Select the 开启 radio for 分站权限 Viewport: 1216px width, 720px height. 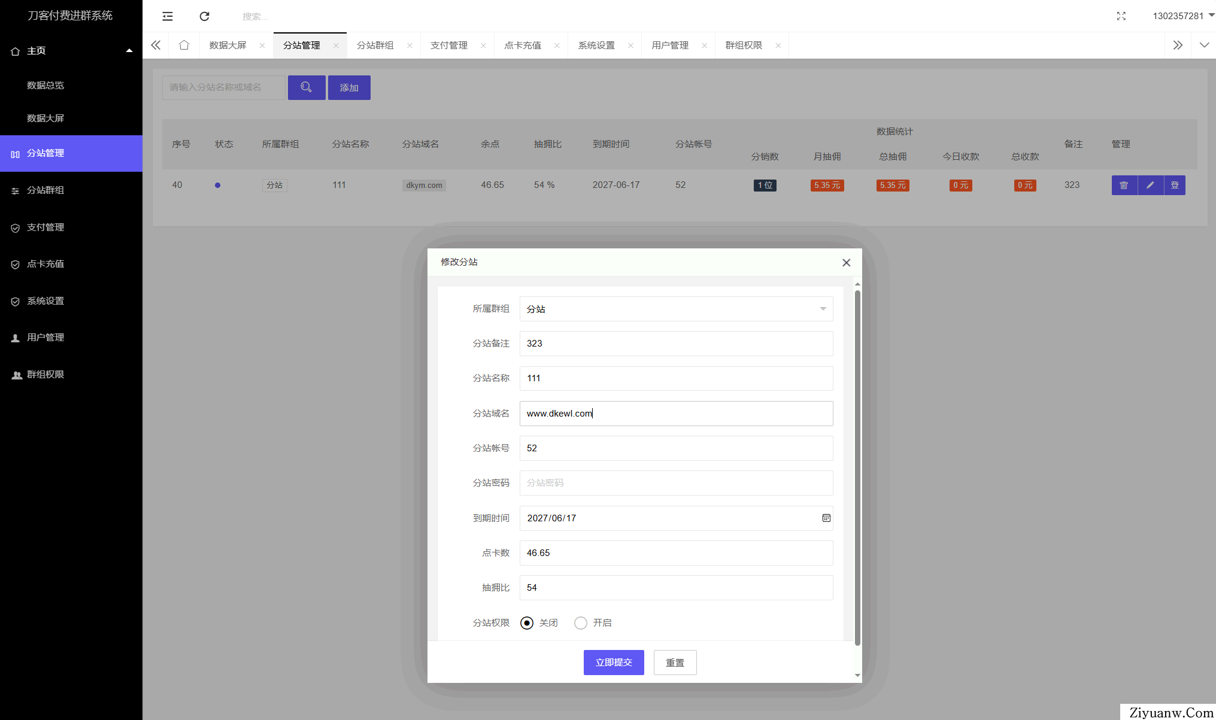pyautogui.click(x=580, y=623)
